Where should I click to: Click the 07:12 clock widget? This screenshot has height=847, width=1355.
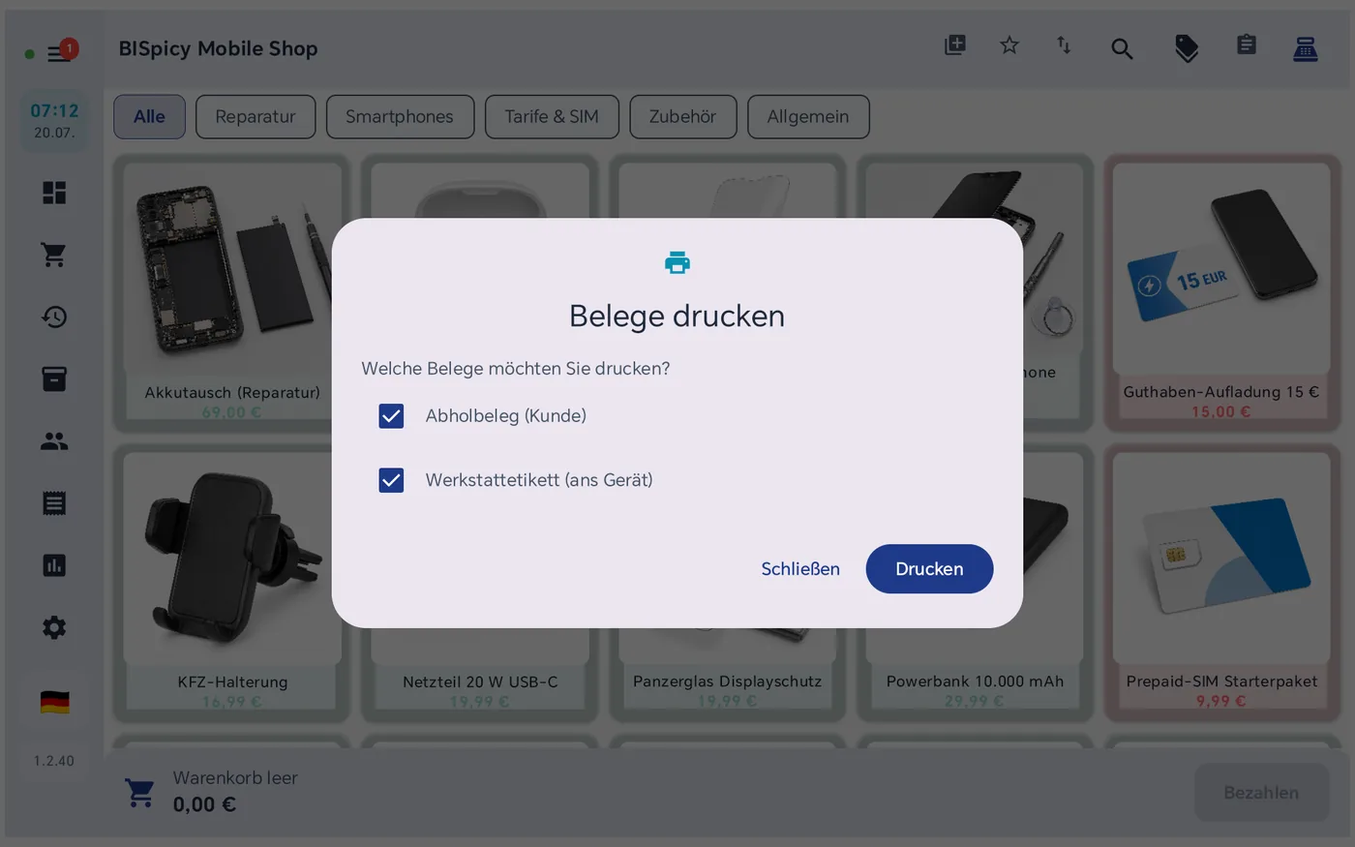tap(54, 120)
